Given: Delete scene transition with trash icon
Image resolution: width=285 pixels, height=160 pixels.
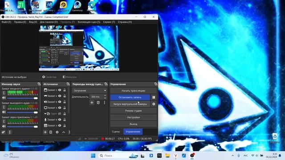Looking at the screenshot, I should pos(98,103).
